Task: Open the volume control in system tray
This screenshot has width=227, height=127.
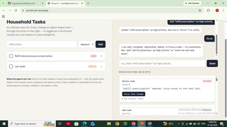Action: click(x=199, y=124)
